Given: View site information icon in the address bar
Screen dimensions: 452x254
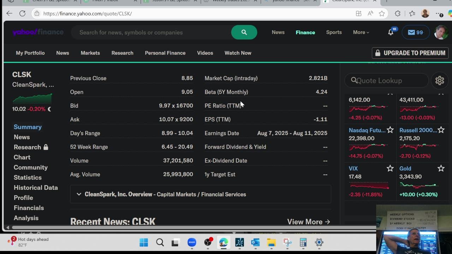Looking at the screenshot, I should coord(37,13).
